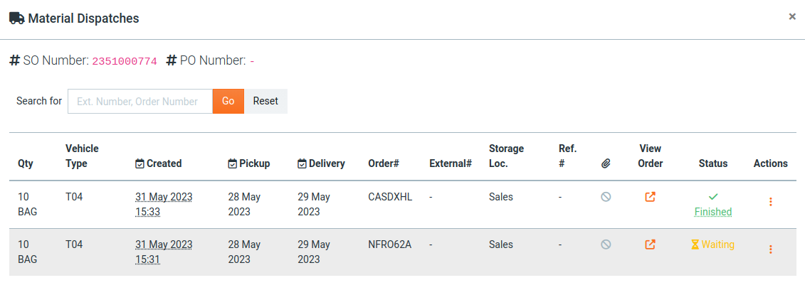The height and width of the screenshot is (285, 805).
Task: Click the no-attachment icon in NFRO62A row
Action: (x=606, y=244)
